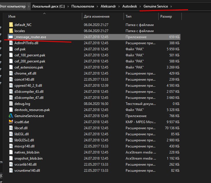The image size is (211, 183).
Task: Click the natives_blob.bin file icon
Action: (x=11, y=152)
